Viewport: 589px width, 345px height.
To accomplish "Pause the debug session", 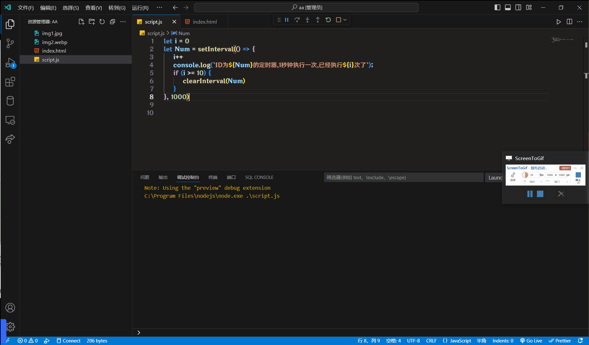I will tap(287, 20).
